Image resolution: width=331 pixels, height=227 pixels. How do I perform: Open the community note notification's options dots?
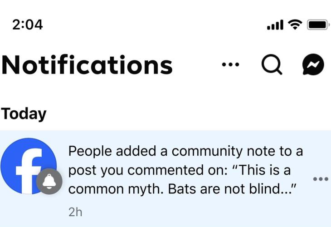tap(321, 179)
